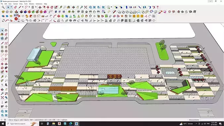This screenshot has height=126, width=224.
Task: Select the Eraser tool in top toolbar
Action: pyautogui.click(x=16, y=7)
